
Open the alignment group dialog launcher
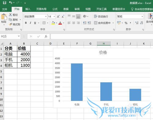pos(114,30)
